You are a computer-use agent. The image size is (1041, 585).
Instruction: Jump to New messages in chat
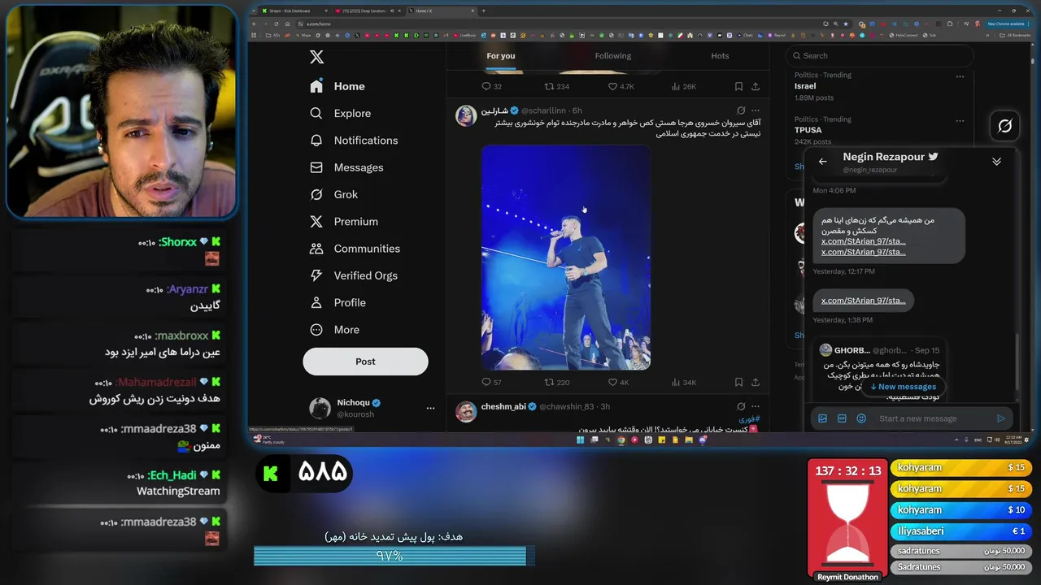pyautogui.click(x=903, y=387)
